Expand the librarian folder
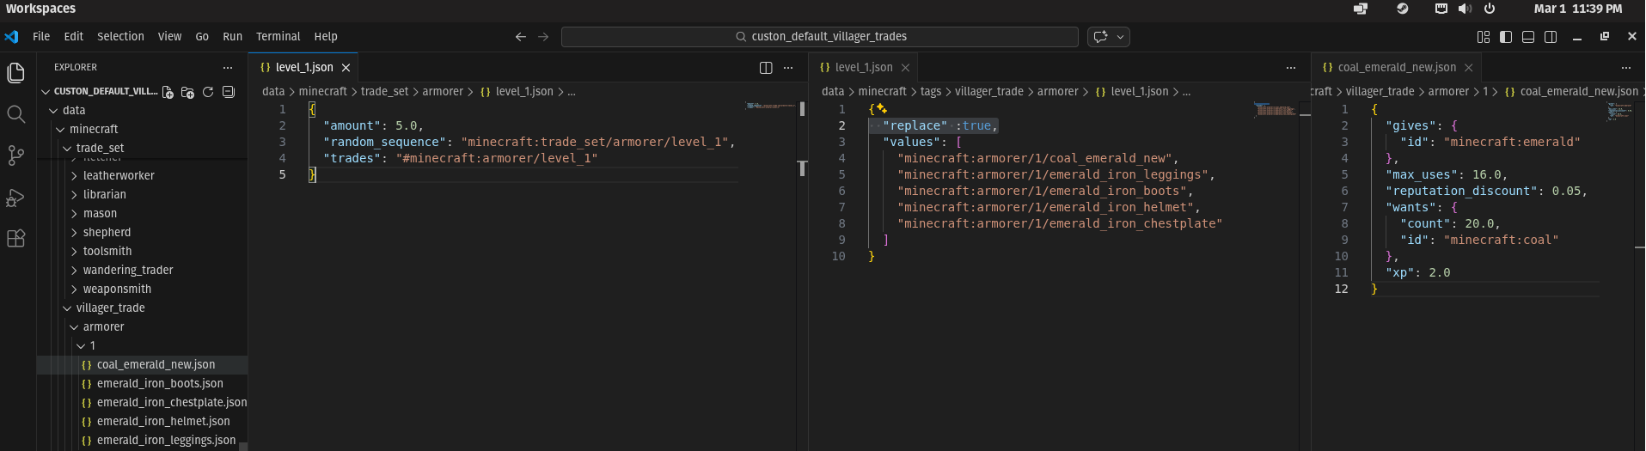The height and width of the screenshot is (451, 1646). [104, 195]
